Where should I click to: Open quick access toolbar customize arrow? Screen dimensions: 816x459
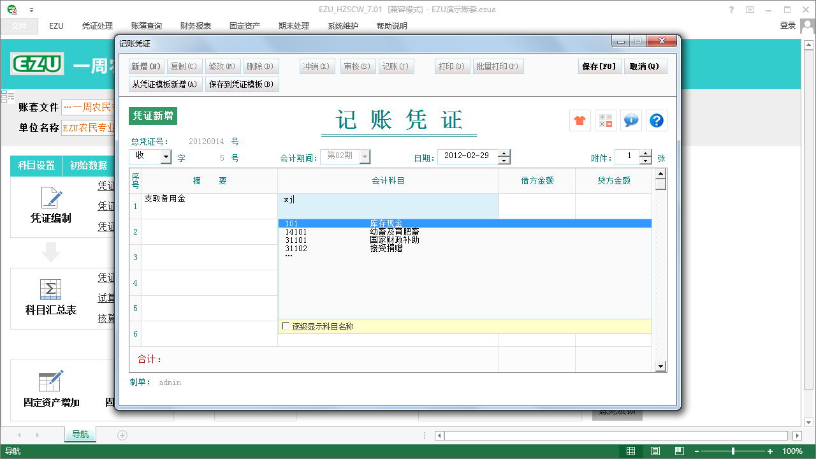click(32, 10)
